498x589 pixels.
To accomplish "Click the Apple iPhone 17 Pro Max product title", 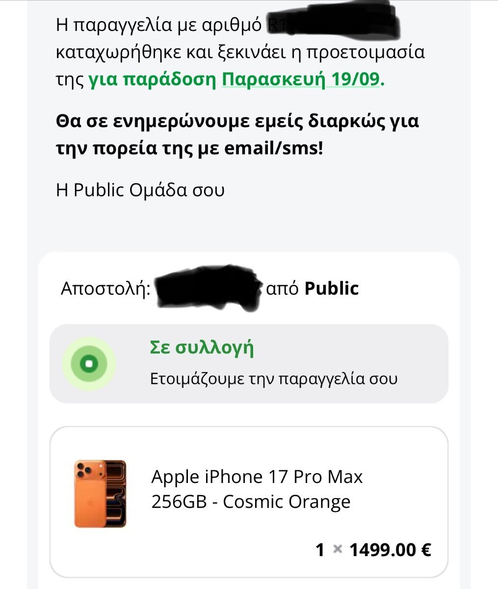I will [x=257, y=477].
